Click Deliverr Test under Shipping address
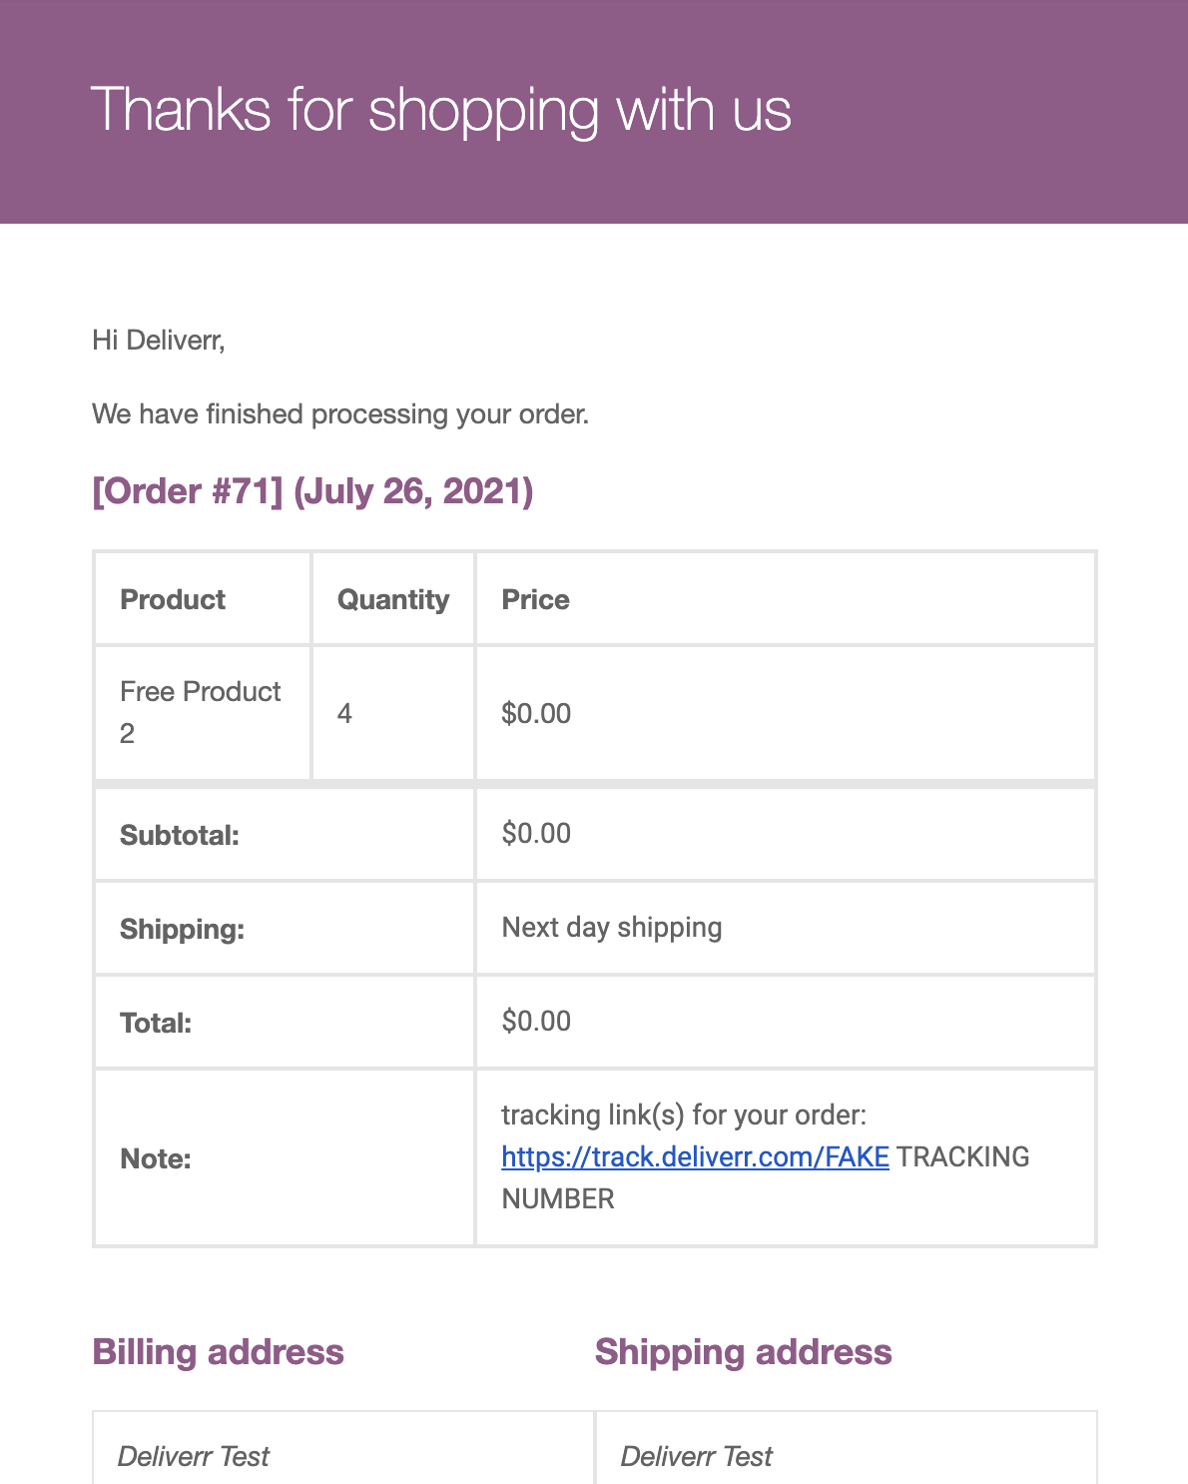1188x1484 pixels. [x=697, y=1457]
